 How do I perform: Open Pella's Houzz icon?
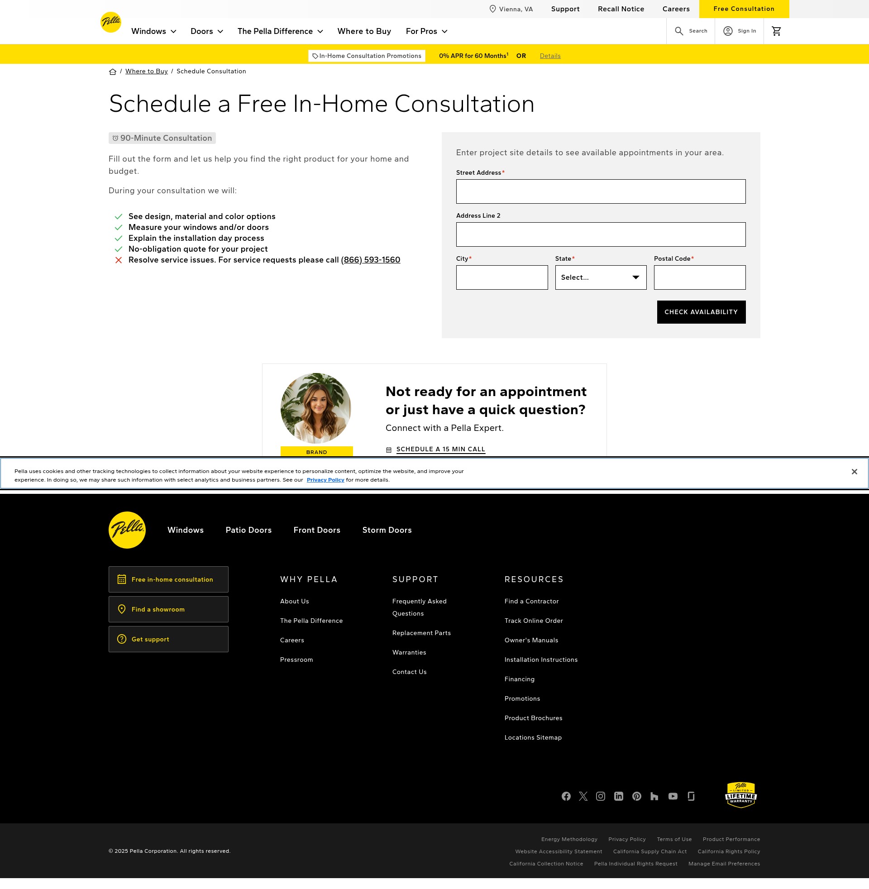coord(654,796)
